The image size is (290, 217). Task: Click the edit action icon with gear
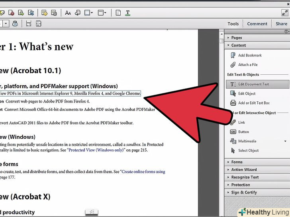pos(54,13)
